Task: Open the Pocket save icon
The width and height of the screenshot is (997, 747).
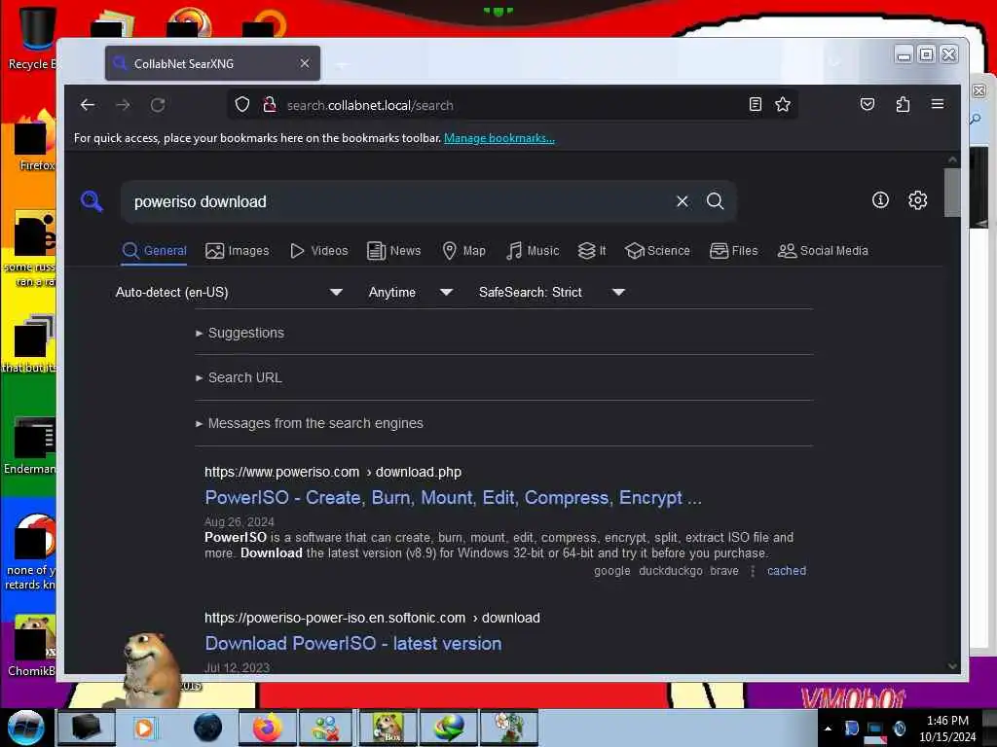Action: pos(868,104)
